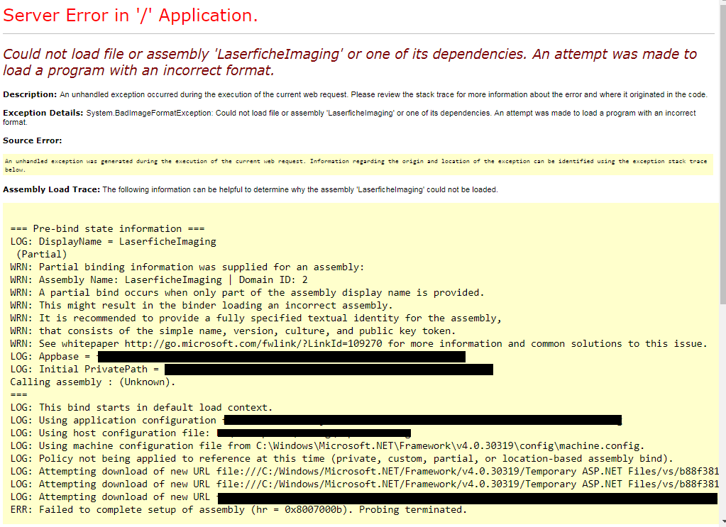Screen dimensions: 726x527
Task: Click "WRN: Partial binding information was supplied" line
Action: (x=187, y=267)
